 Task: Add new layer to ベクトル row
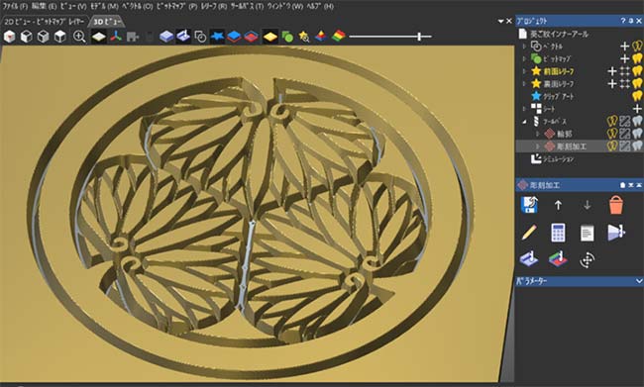tap(625, 47)
